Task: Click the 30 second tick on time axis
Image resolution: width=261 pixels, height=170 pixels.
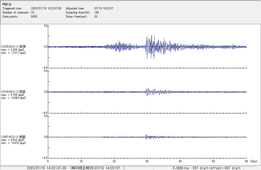Action: 147,161
